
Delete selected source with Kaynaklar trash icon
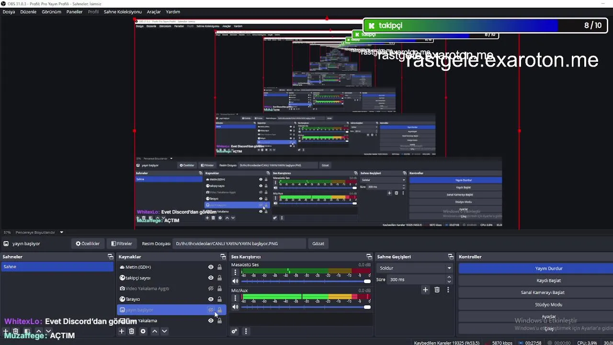(132, 331)
